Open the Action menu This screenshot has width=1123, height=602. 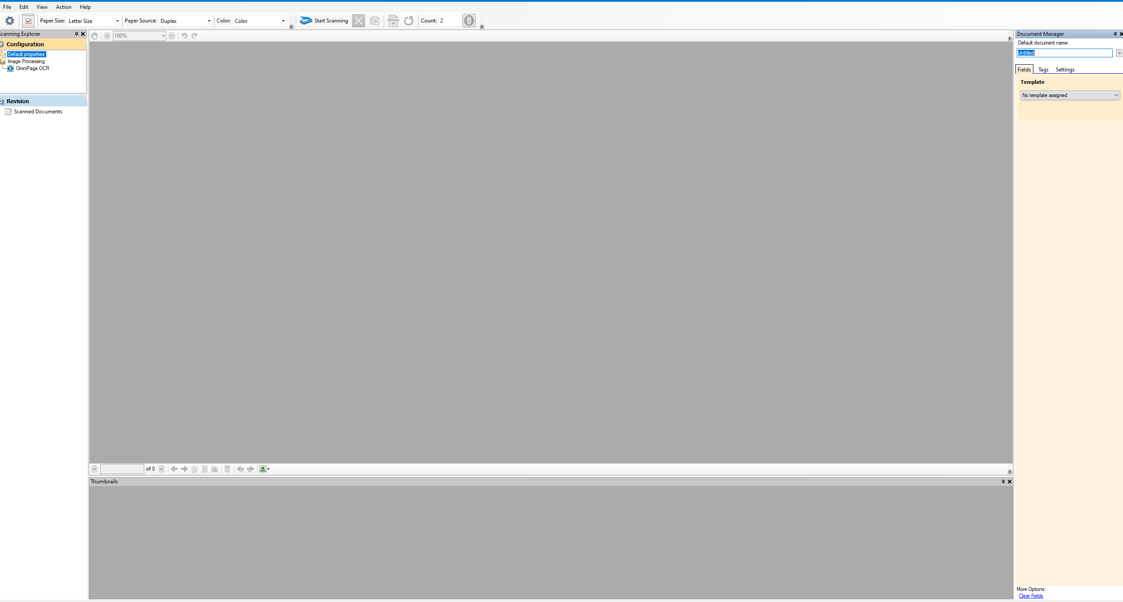point(64,7)
